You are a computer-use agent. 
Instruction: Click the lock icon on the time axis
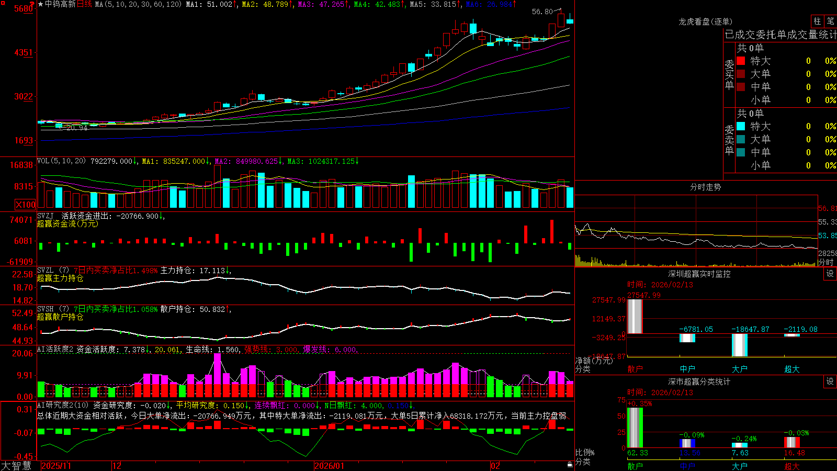(570, 465)
